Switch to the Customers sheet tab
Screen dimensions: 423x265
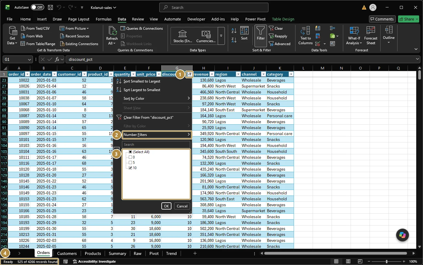pyautogui.click(x=67, y=253)
